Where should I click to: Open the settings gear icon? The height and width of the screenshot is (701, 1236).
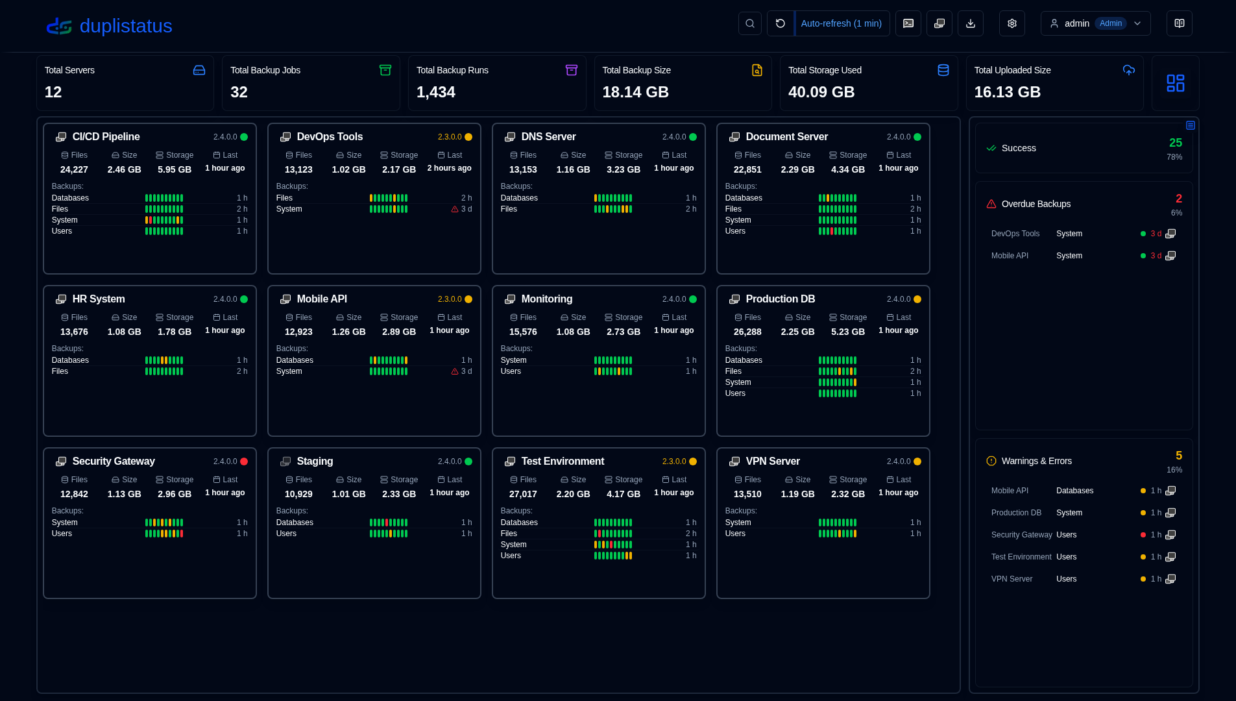click(x=1012, y=23)
